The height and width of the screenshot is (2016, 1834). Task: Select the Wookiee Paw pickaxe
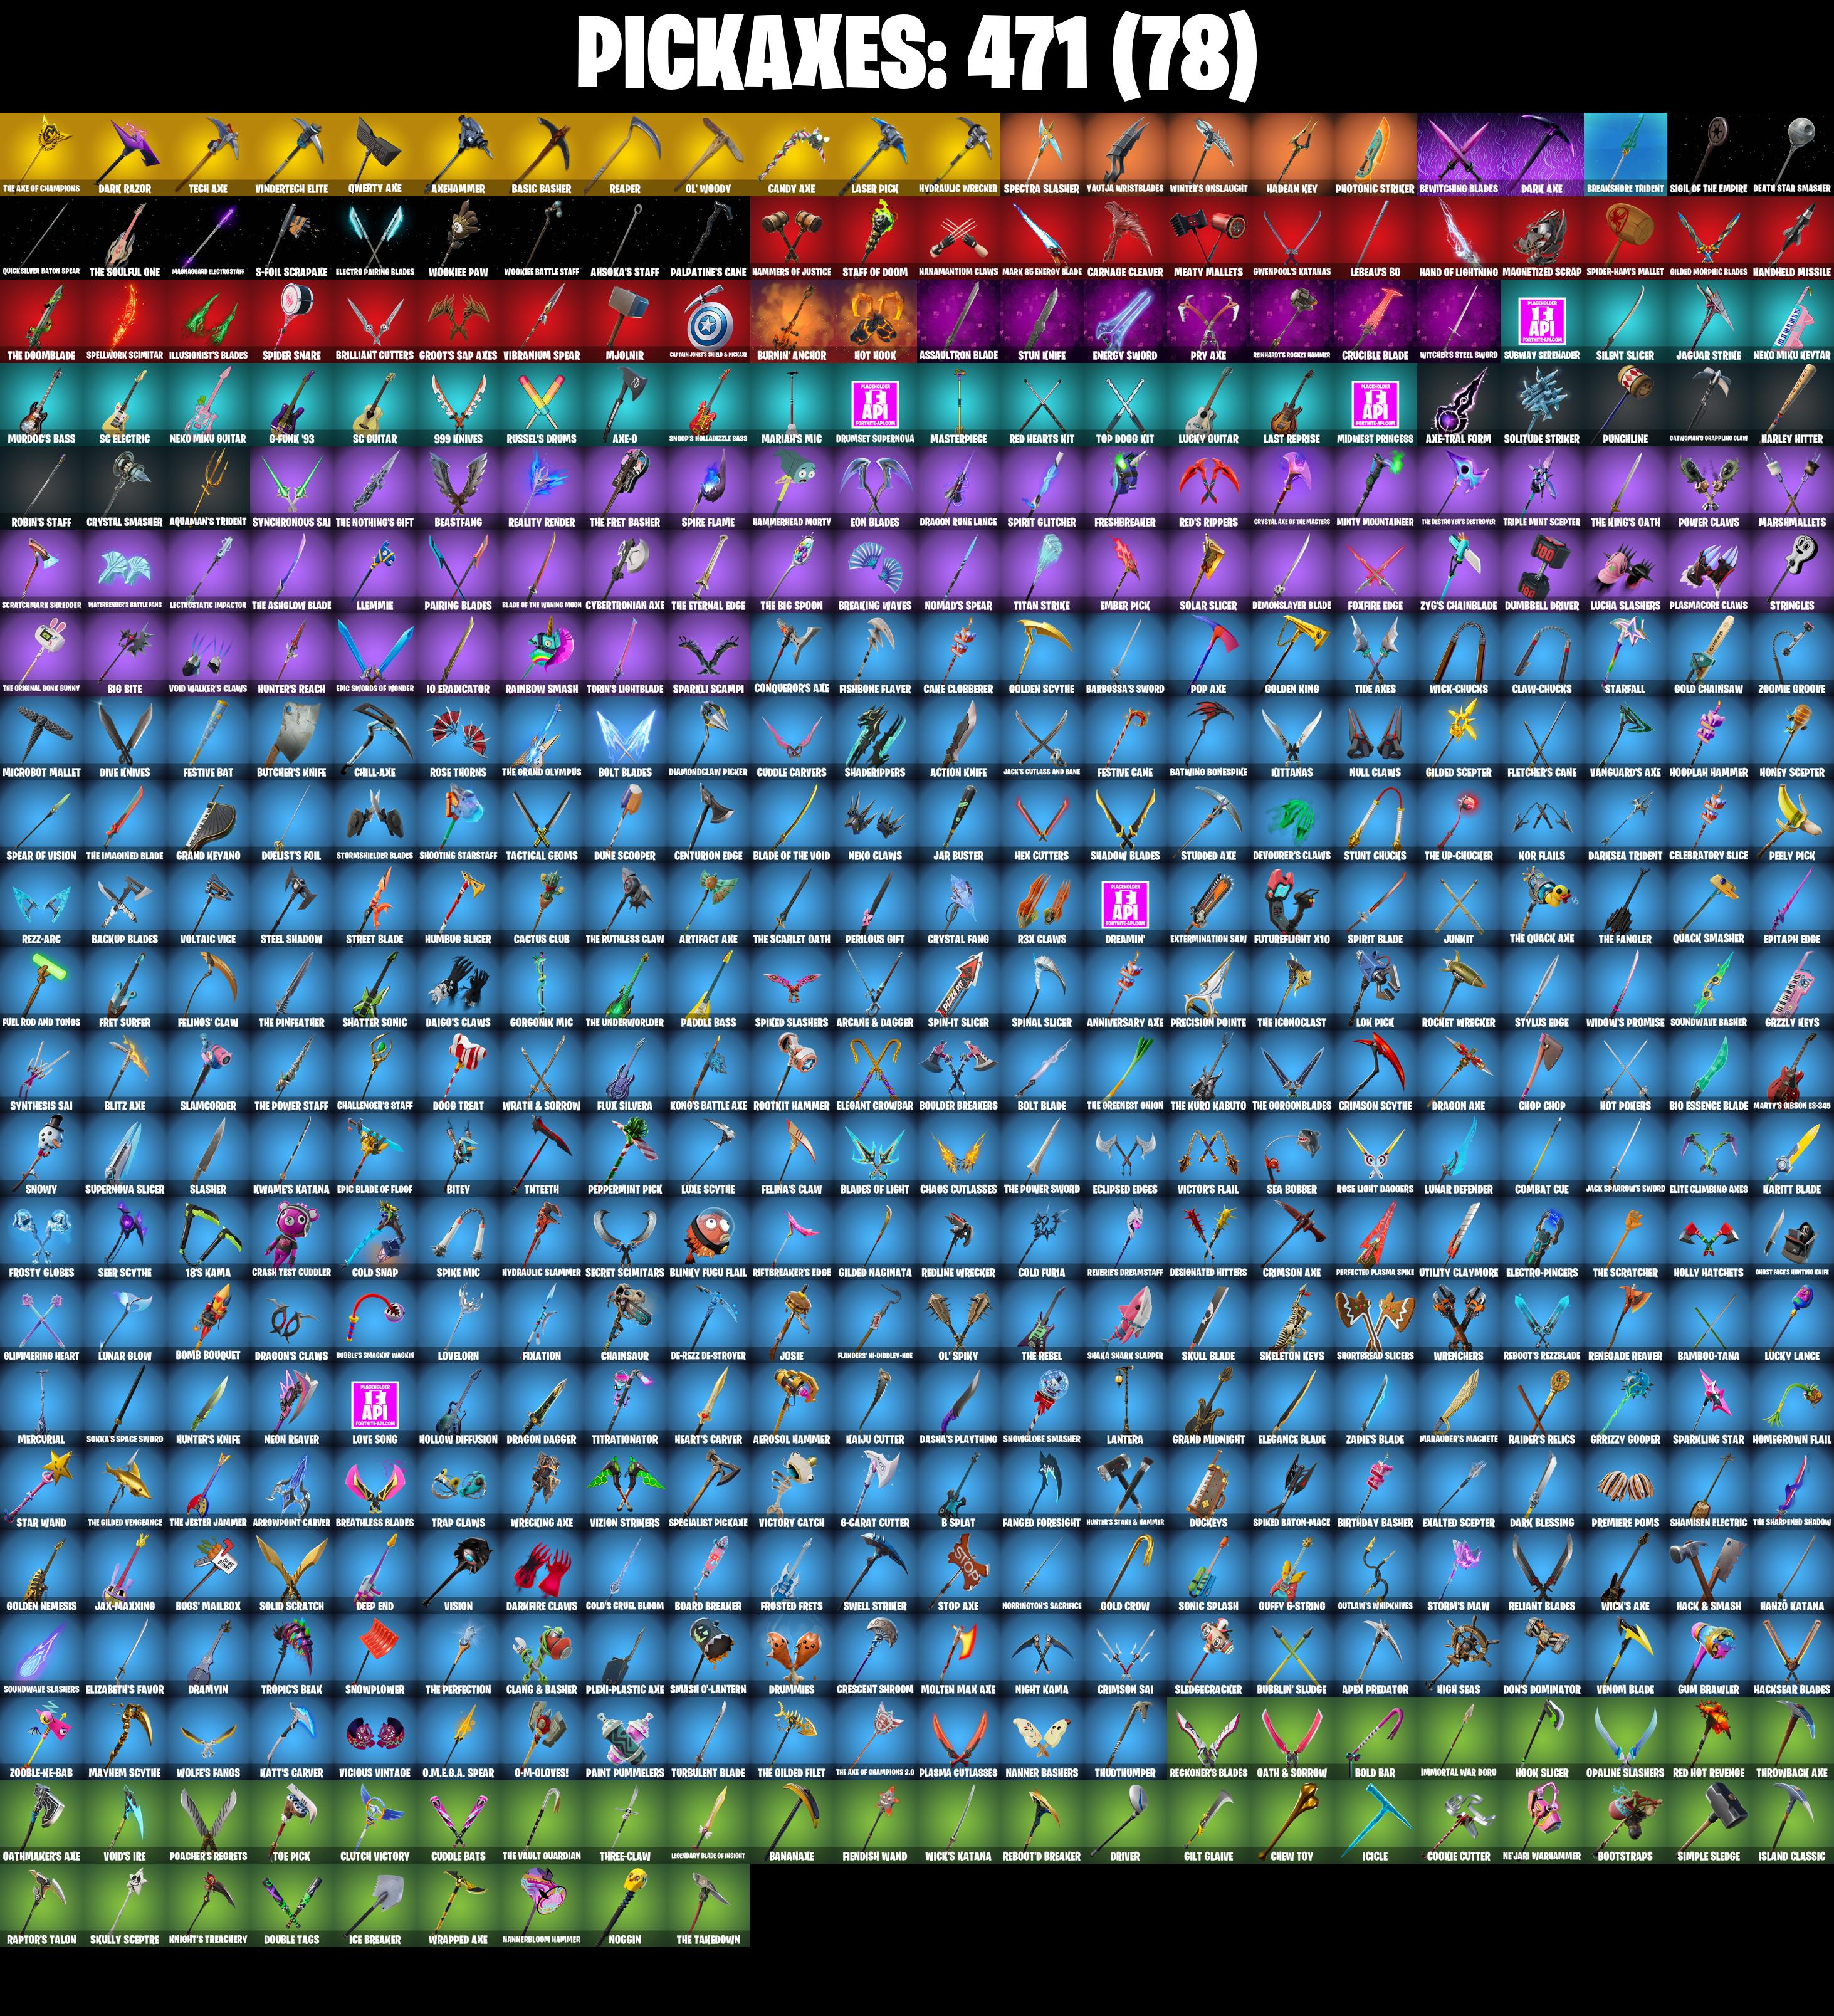click(458, 238)
